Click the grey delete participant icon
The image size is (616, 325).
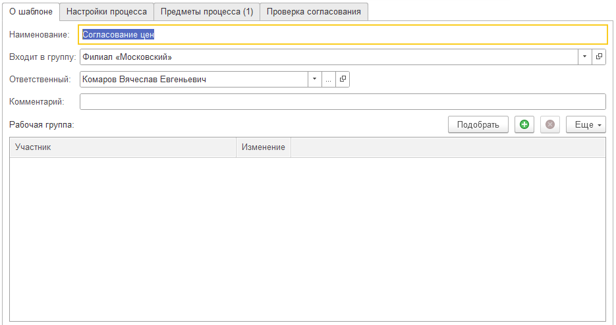click(550, 124)
